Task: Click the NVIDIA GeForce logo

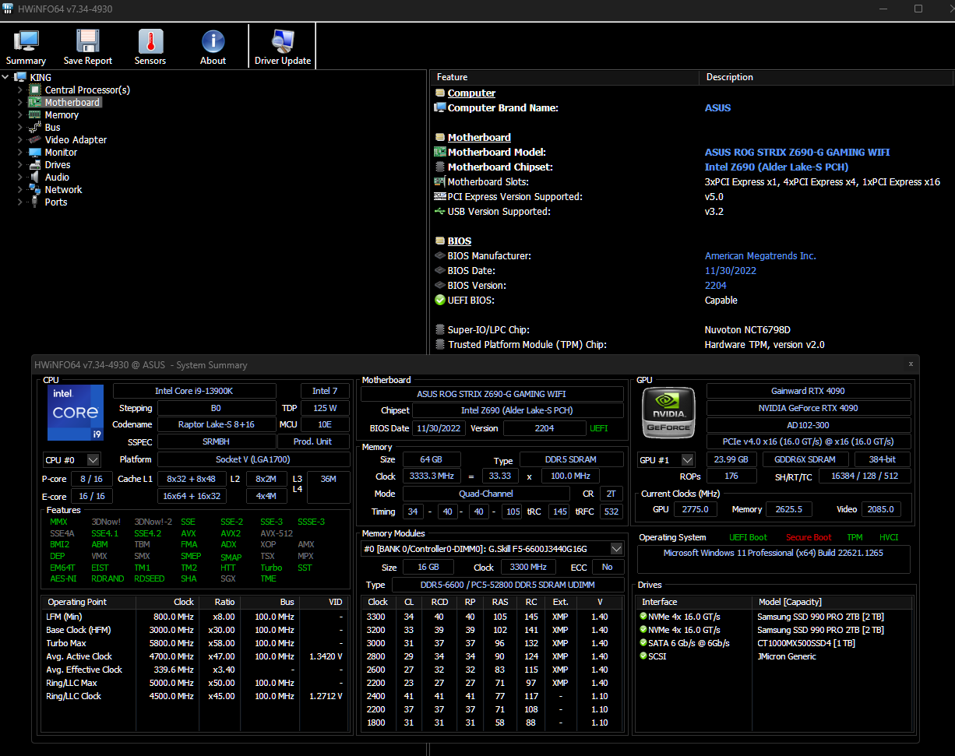Action: click(668, 412)
